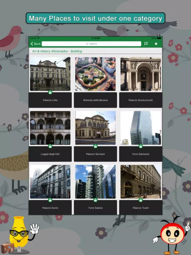Open the Palazzo Giureconsulti photo
The image size is (191, 255).
pos(141,74)
